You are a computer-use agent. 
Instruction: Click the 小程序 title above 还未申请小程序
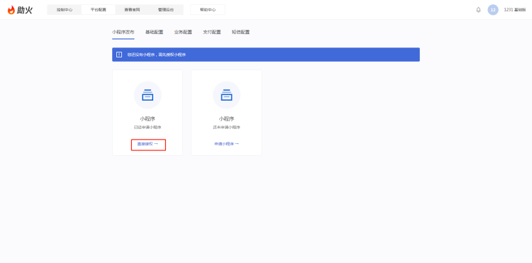coord(227,119)
